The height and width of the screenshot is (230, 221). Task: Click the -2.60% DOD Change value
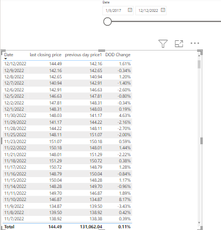(x=124, y=90)
